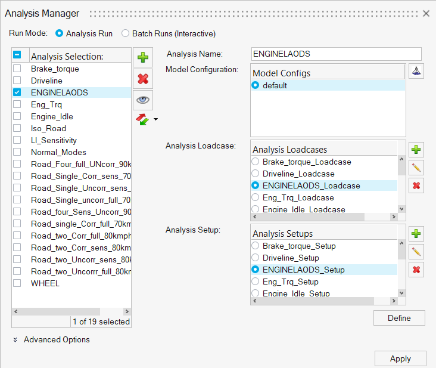Viewport: 436px width, 368px height.
Task: Click right arrow of Analysis Loadcases horizontal scrollbar
Action: [394, 217]
